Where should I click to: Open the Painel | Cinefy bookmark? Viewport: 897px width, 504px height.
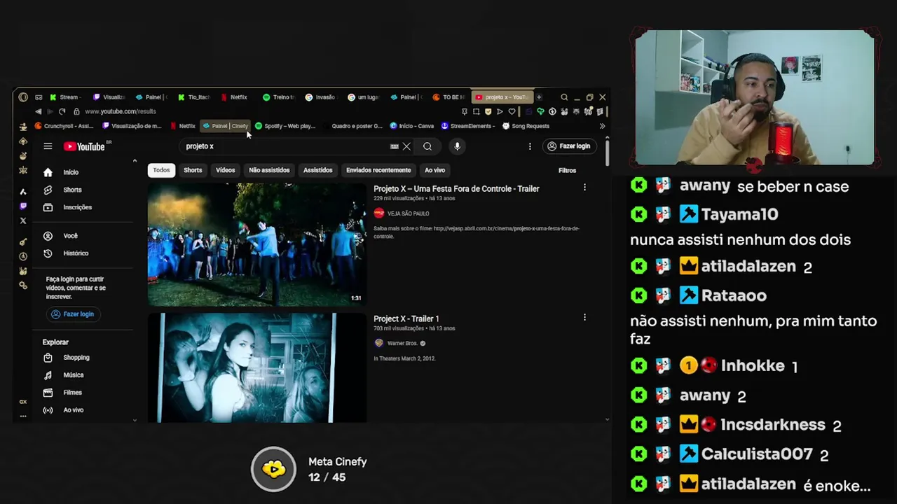[226, 126]
